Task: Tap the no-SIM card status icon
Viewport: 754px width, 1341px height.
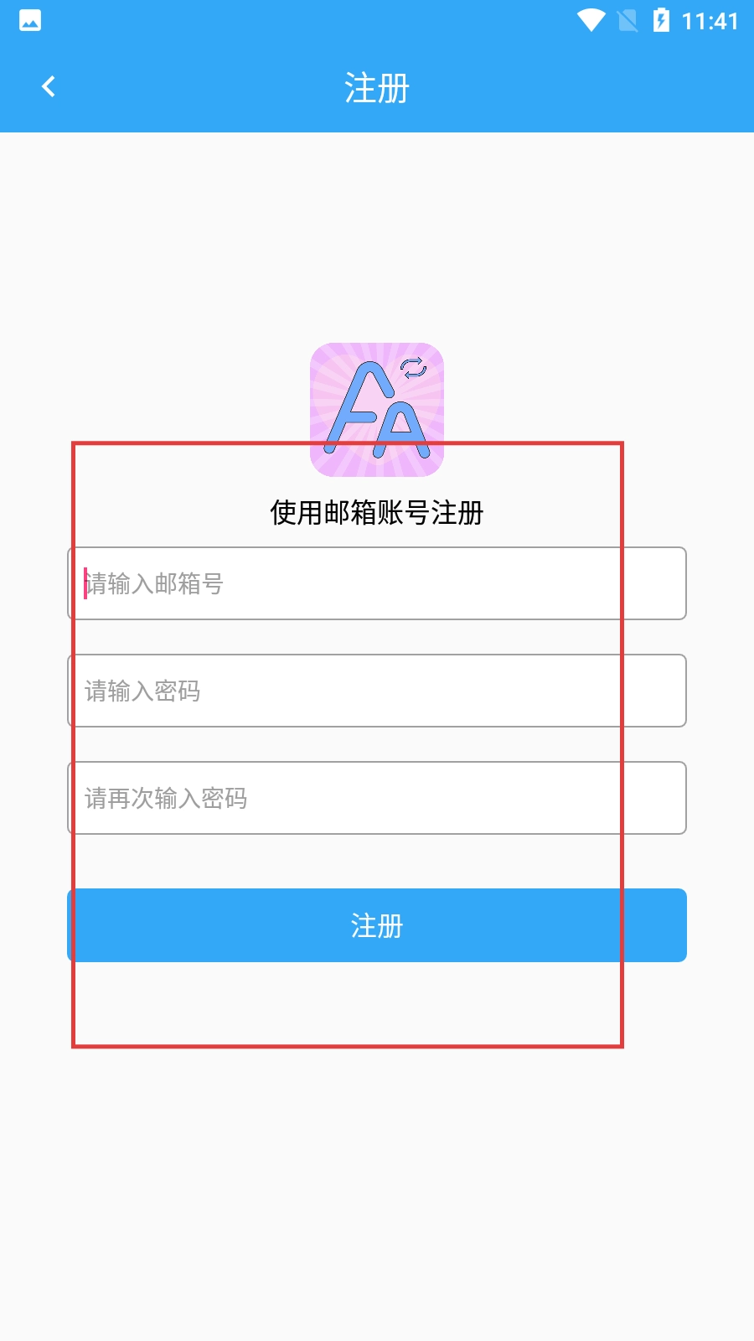Action: coord(627,20)
